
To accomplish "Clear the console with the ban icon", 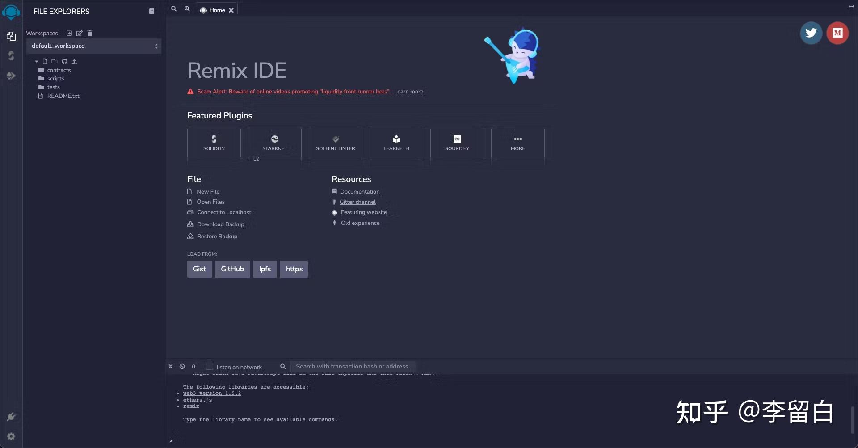I will point(182,367).
